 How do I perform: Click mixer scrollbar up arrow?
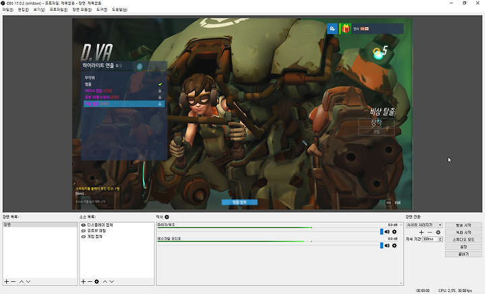click(x=401, y=225)
